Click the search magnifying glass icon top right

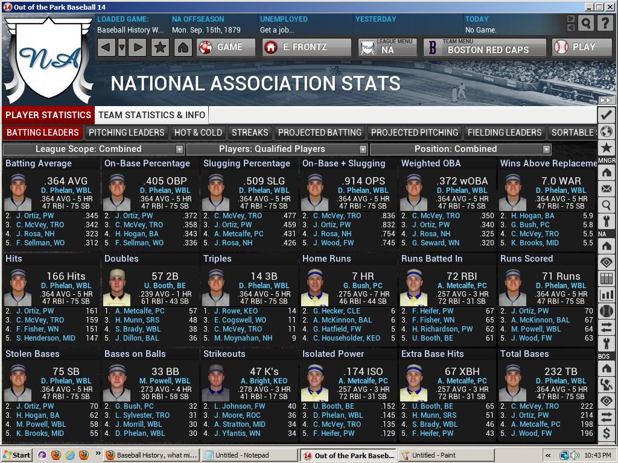pyautogui.click(x=585, y=23)
